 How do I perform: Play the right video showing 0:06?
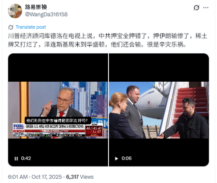(116, 159)
